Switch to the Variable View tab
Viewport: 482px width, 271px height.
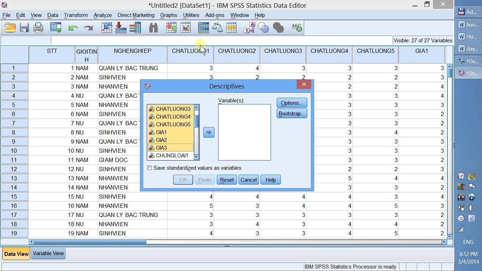48,253
